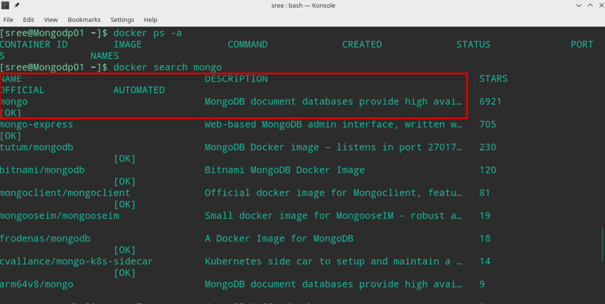Click the 'docker search mongo' command text
The height and width of the screenshot is (304, 605).
point(167,67)
